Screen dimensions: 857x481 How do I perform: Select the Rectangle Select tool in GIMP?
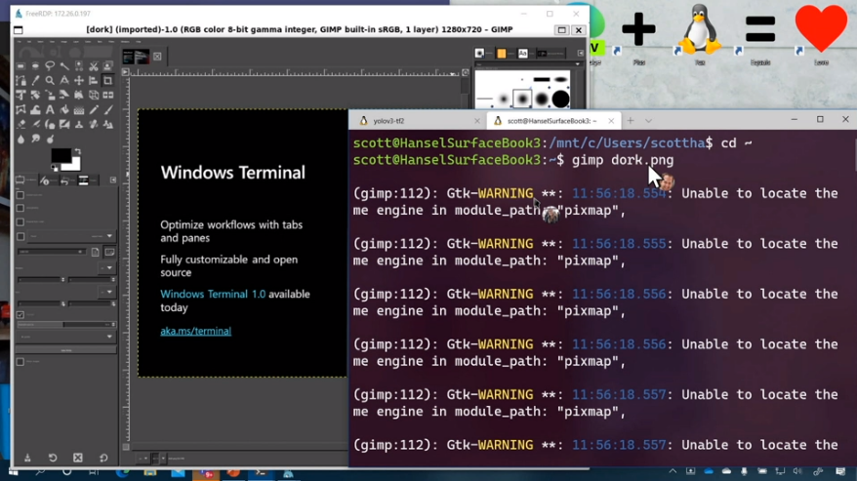[x=20, y=65]
